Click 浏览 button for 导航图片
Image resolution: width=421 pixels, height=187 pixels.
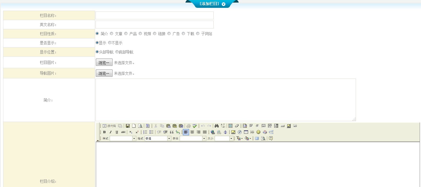click(x=104, y=73)
